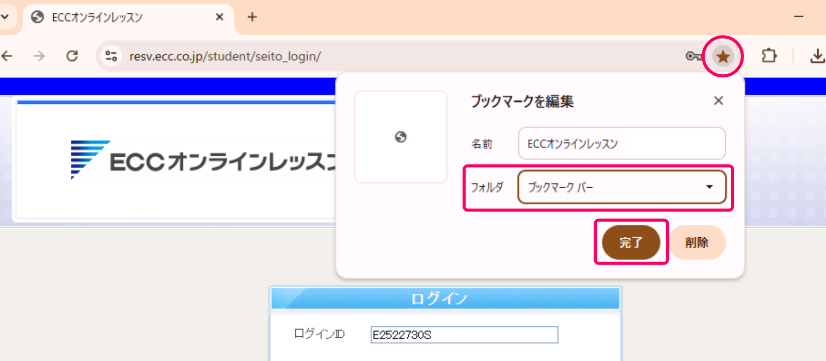This screenshot has width=826, height=361.
Task: Reload the page with the refresh button
Action: pos(72,56)
